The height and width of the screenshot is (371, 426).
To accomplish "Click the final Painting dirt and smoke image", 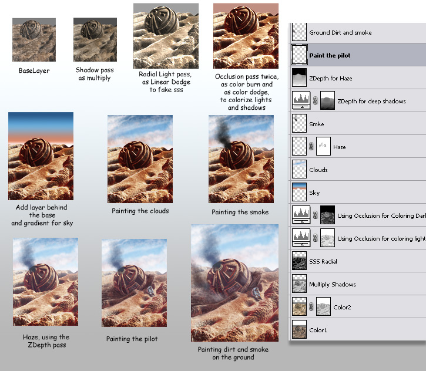I will pyautogui.click(x=233, y=284).
